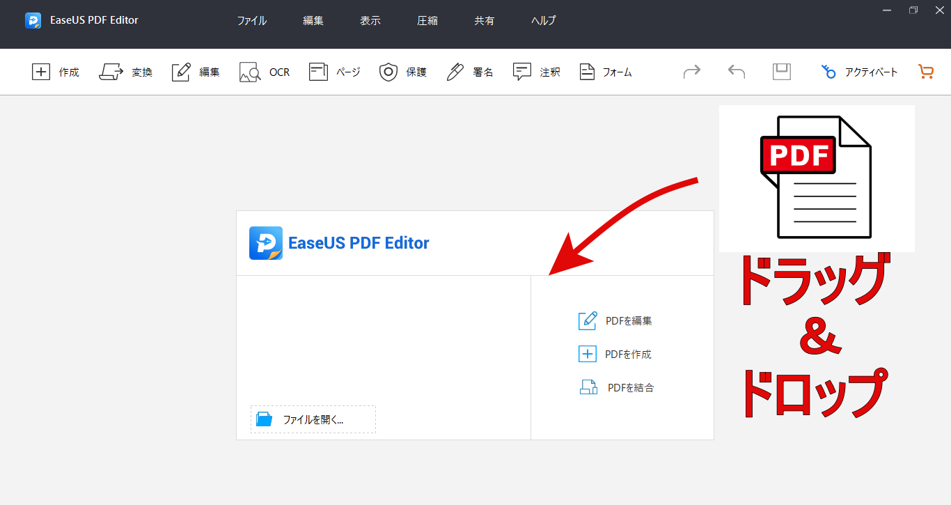This screenshot has width=951, height=505.
Task: Restore down the application window
Action: coord(913,10)
